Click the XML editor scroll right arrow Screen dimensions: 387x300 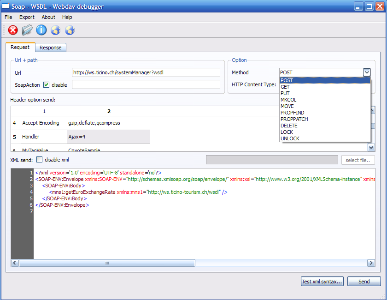(371, 263)
